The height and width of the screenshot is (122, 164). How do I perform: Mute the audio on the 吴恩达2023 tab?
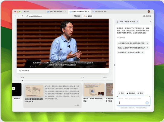(86, 11)
